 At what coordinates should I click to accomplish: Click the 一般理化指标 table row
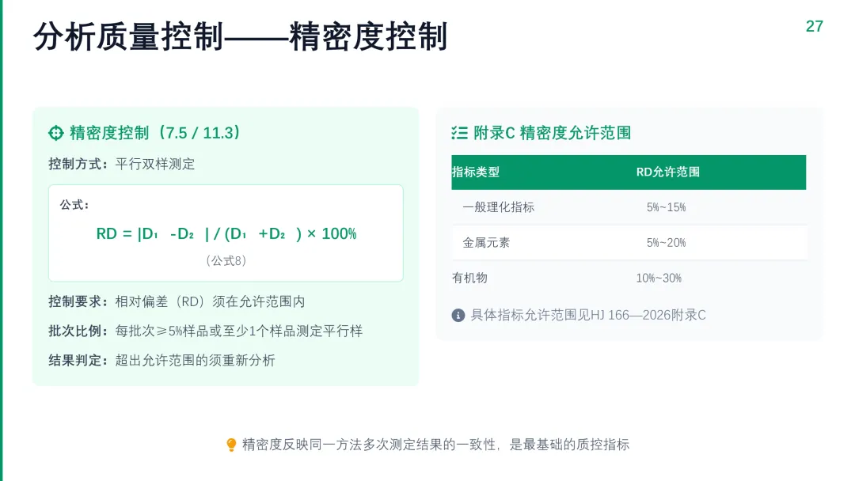tap(629, 207)
